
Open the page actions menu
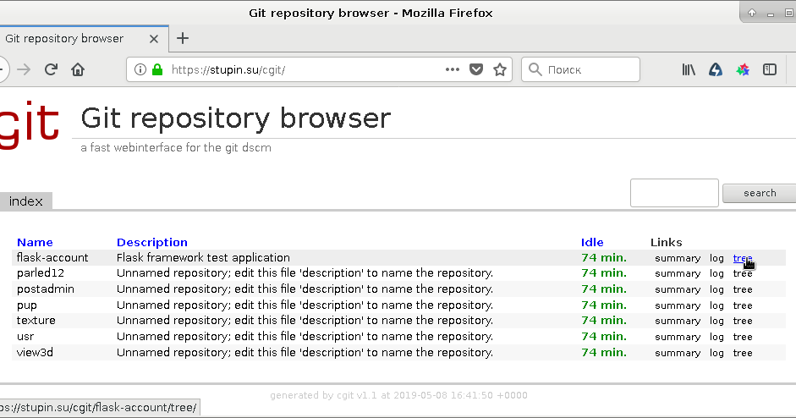click(x=453, y=69)
